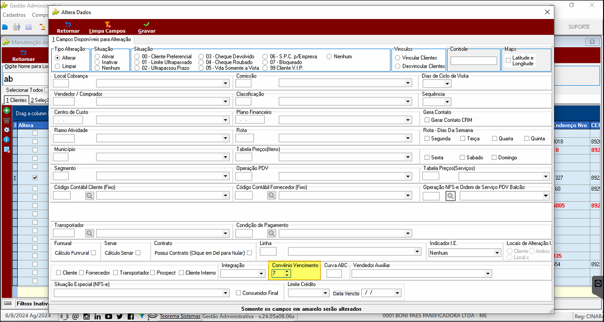This screenshot has width=604, height=322.
Task: Select the Alterar radio button
Action: [x=58, y=57]
